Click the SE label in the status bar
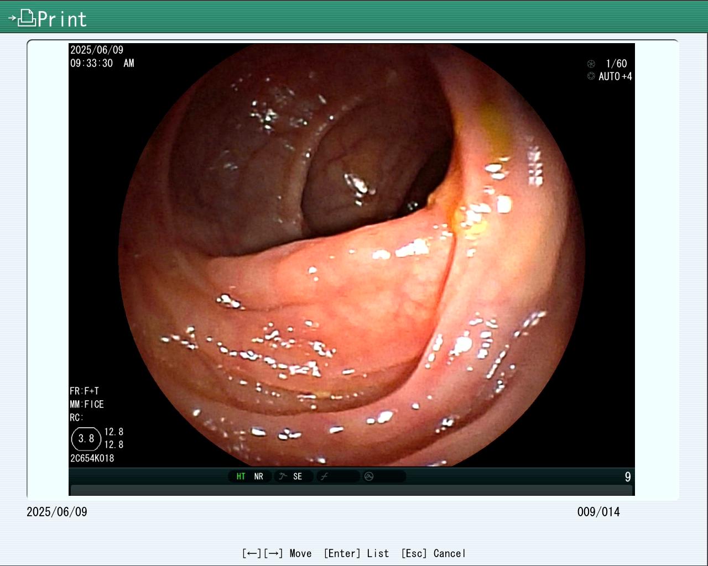708x566 pixels. point(298,476)
